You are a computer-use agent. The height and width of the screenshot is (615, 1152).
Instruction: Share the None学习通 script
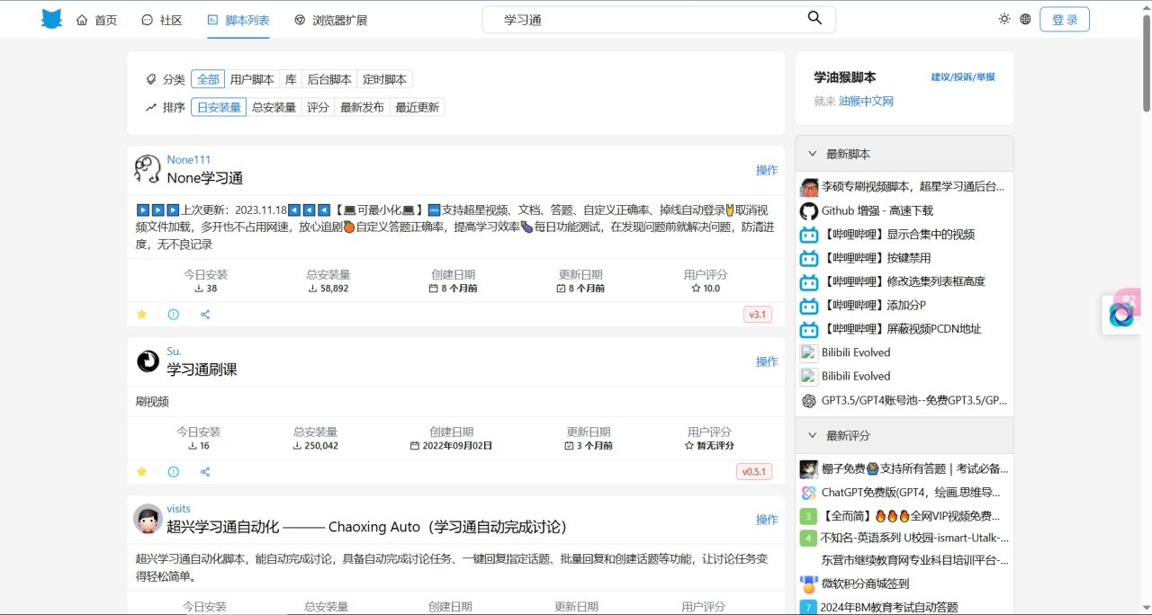coord(205,315)
